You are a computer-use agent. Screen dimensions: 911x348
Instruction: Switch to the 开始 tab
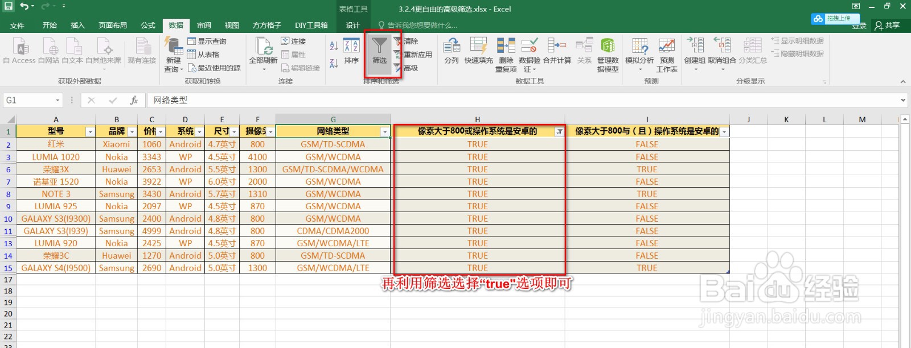[50, 25]
